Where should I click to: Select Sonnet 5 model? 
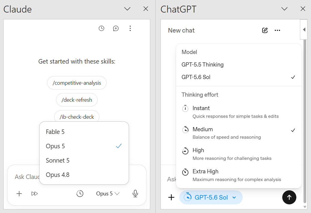(x=84, y=160)
